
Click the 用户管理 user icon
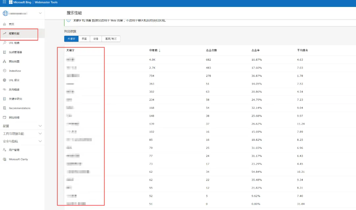pos(5,150)
